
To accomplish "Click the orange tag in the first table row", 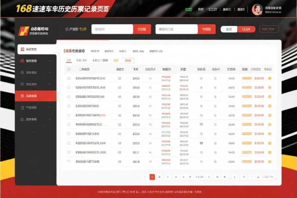I will click(x=247, y=78).
